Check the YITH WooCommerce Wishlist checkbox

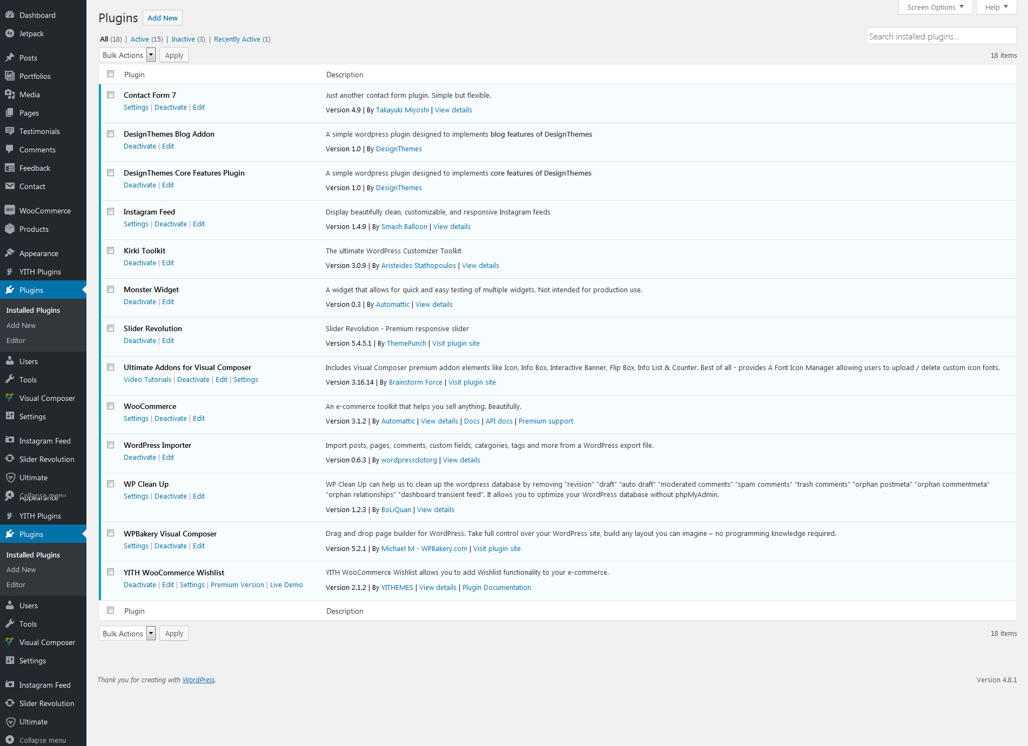point(111,572)
